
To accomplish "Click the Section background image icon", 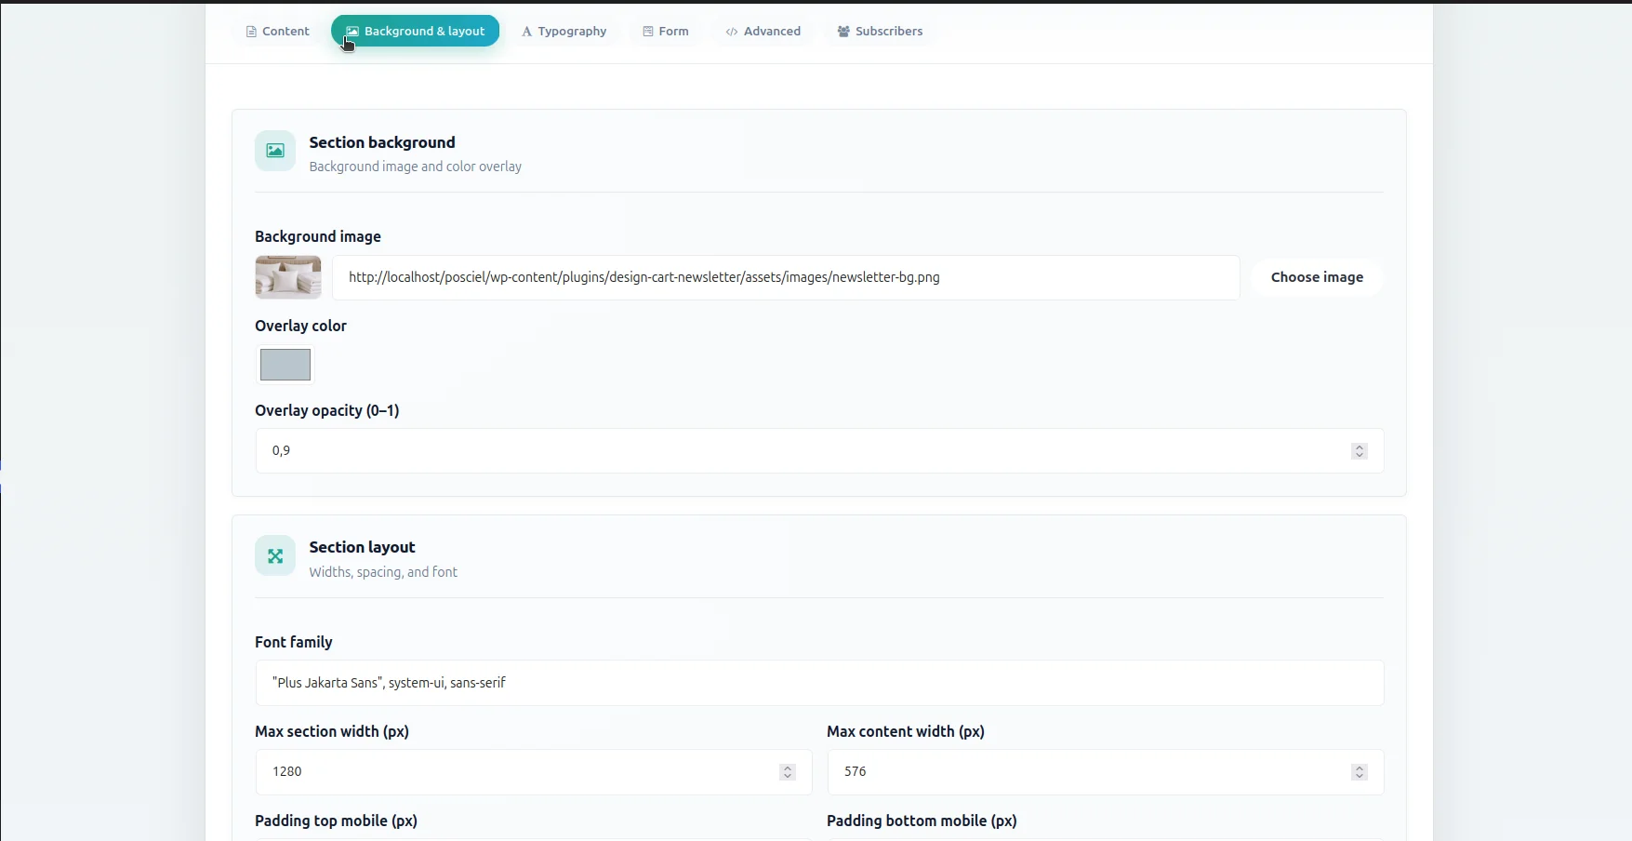I will point(275,151).
